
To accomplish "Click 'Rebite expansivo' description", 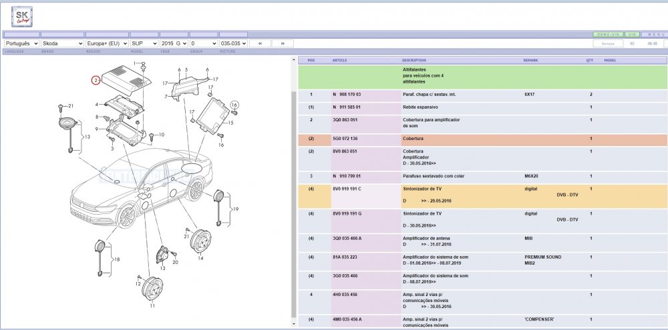I will [420, 107].
